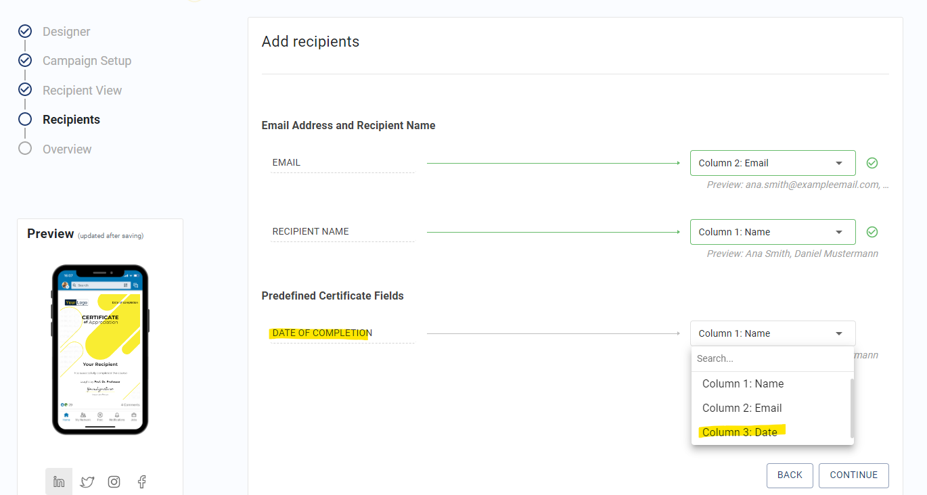Open the EMAIL column dropdown
The image size is (927, 495).
(772, 163)
